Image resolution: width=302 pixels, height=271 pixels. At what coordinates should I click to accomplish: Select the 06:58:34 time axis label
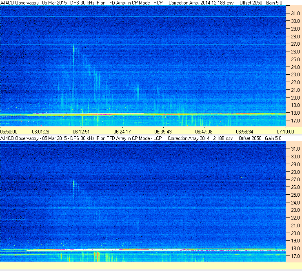pyautogui.click(x=244, y=132)
